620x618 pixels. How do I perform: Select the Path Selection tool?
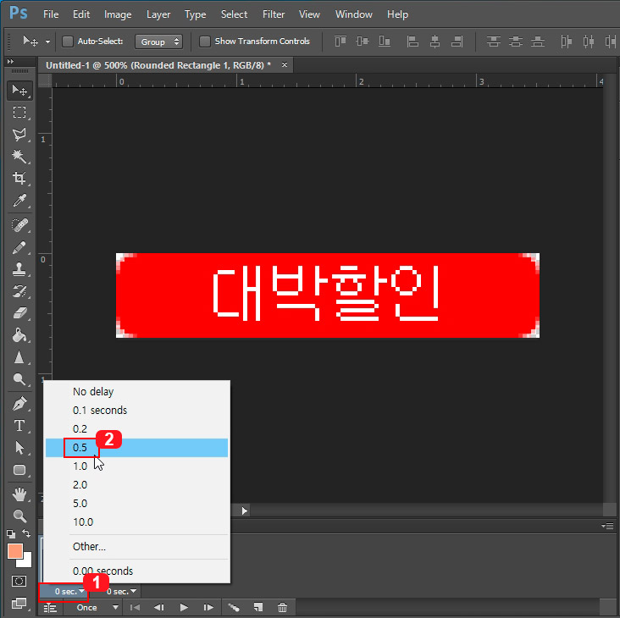click(x=19, y=448)
